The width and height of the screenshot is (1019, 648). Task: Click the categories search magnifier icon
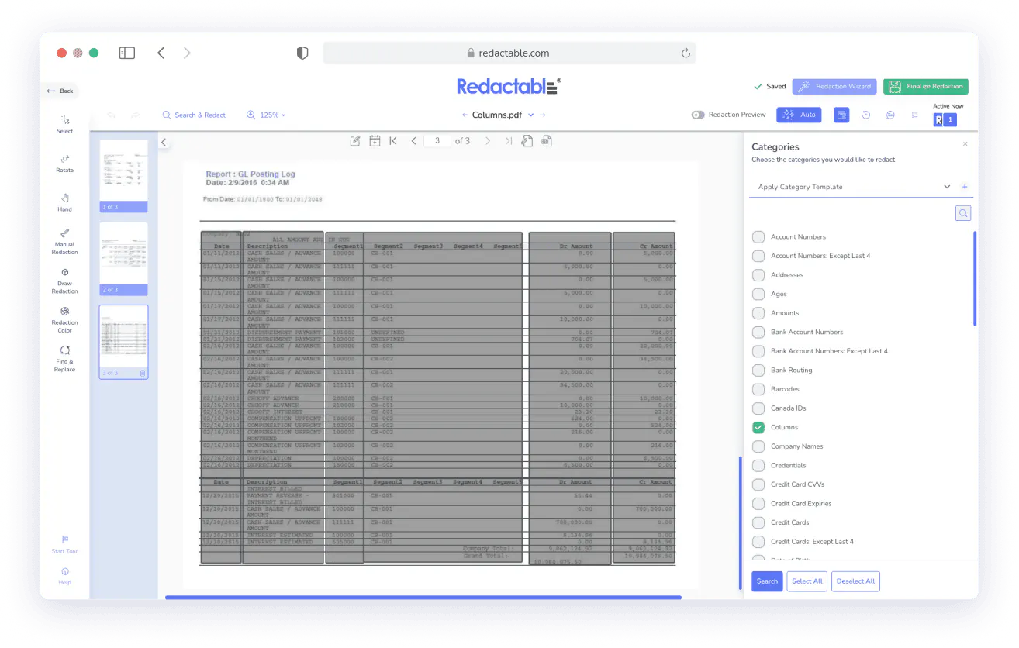[x=963, y=213]
